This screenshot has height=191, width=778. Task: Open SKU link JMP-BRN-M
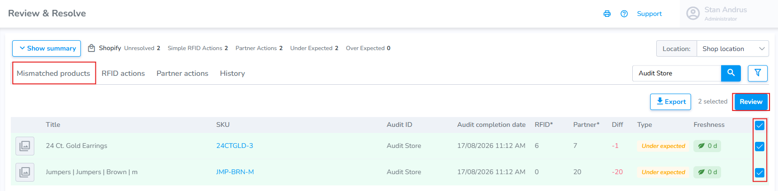(235, 172)
